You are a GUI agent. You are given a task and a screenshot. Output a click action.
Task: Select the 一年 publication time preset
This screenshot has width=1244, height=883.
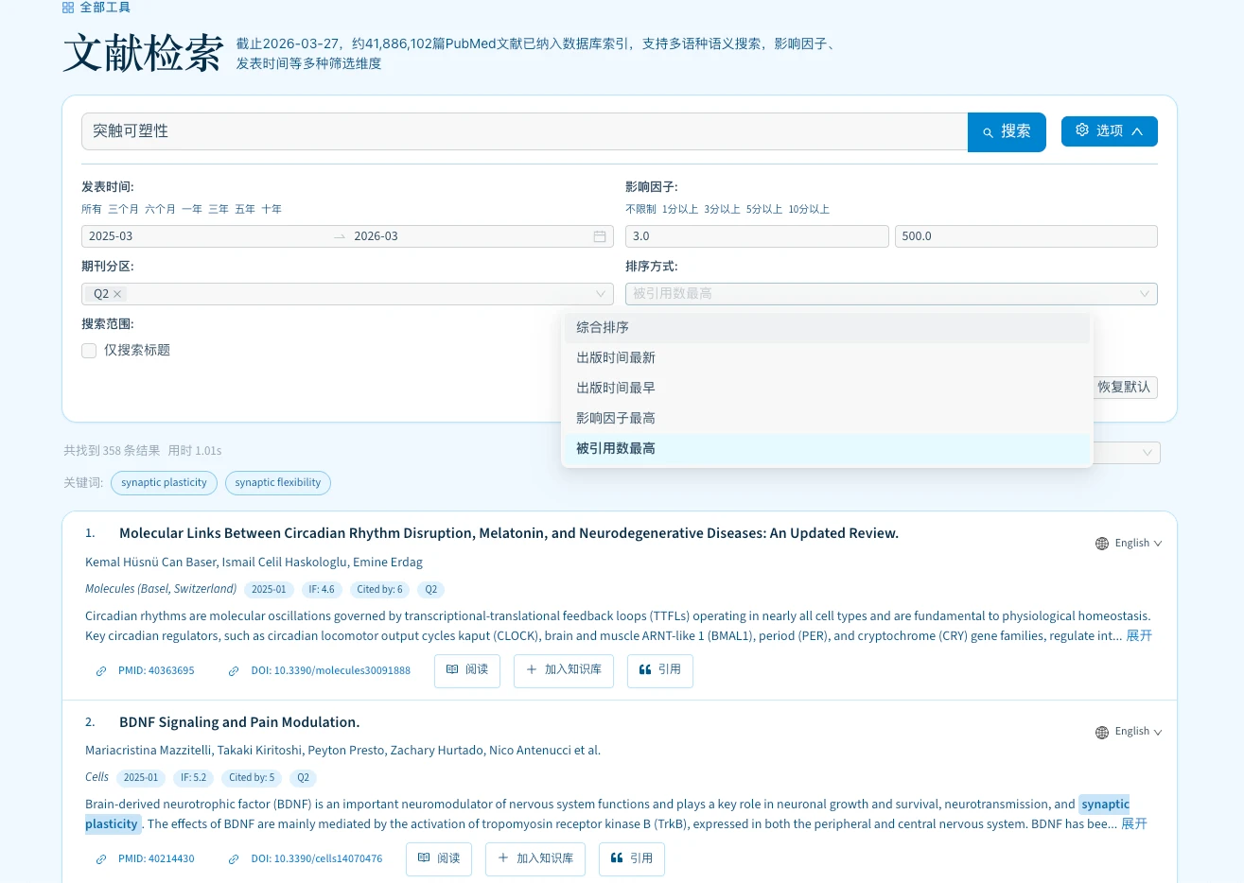click(x=192, y=209)
